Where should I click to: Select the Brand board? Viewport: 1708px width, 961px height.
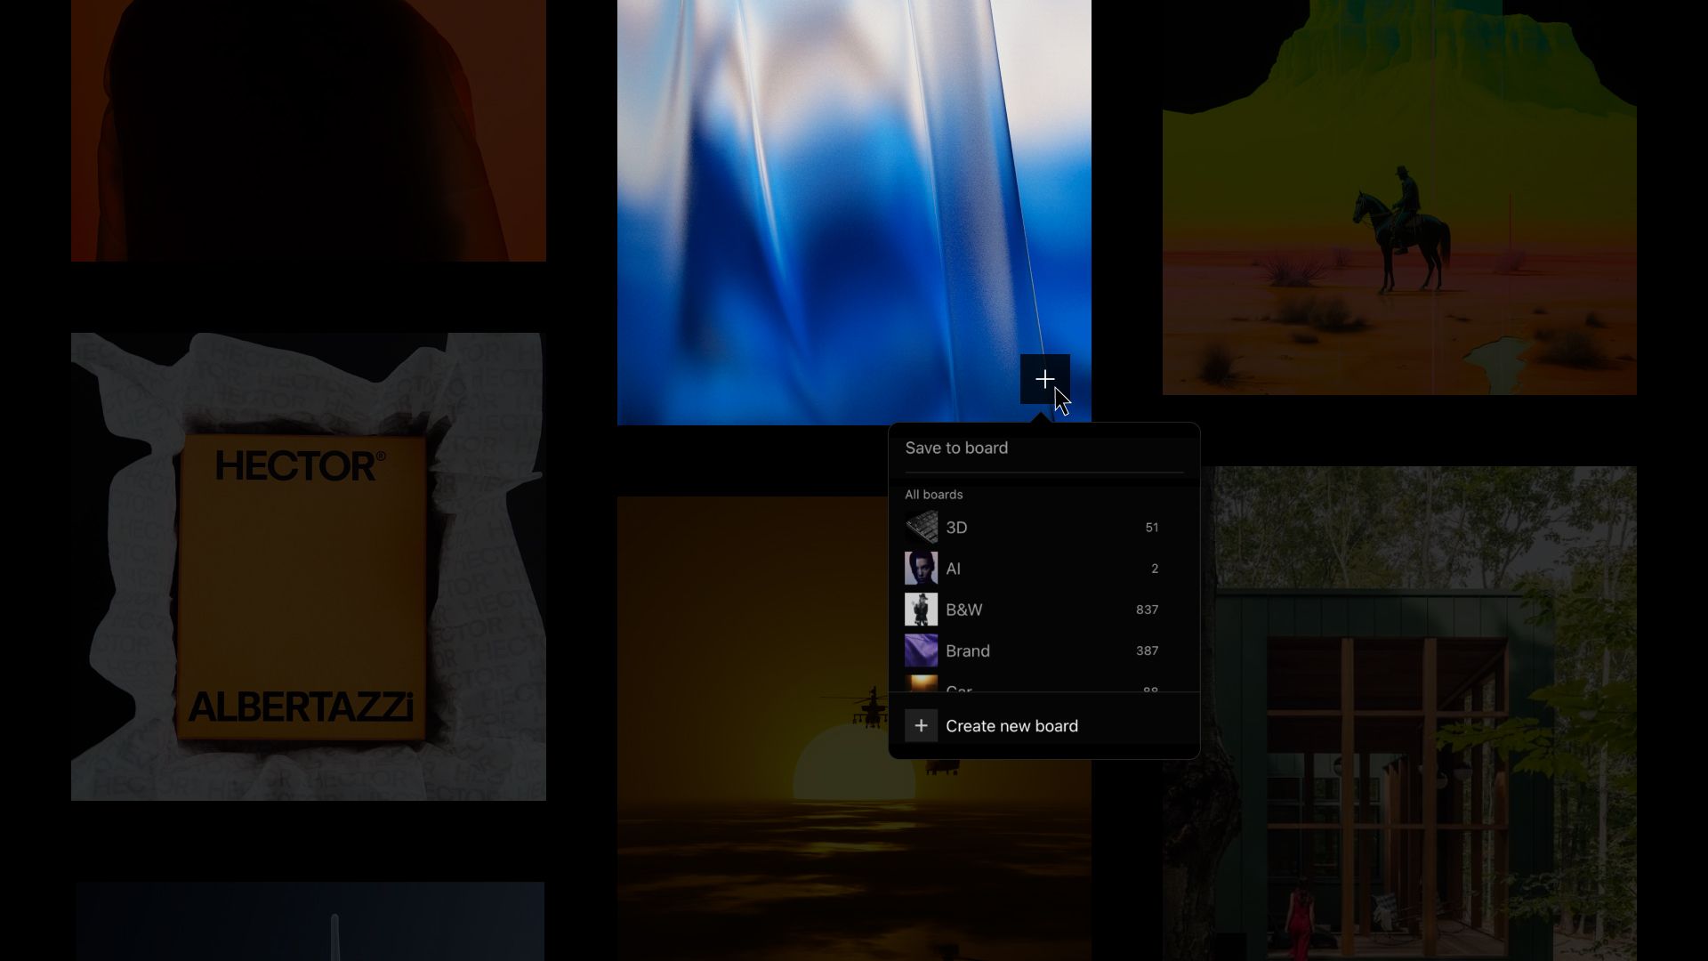(1043, 650)
